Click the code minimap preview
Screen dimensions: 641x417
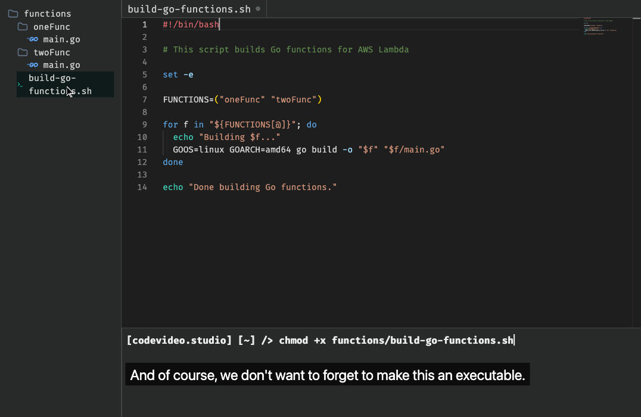point(600,27)
